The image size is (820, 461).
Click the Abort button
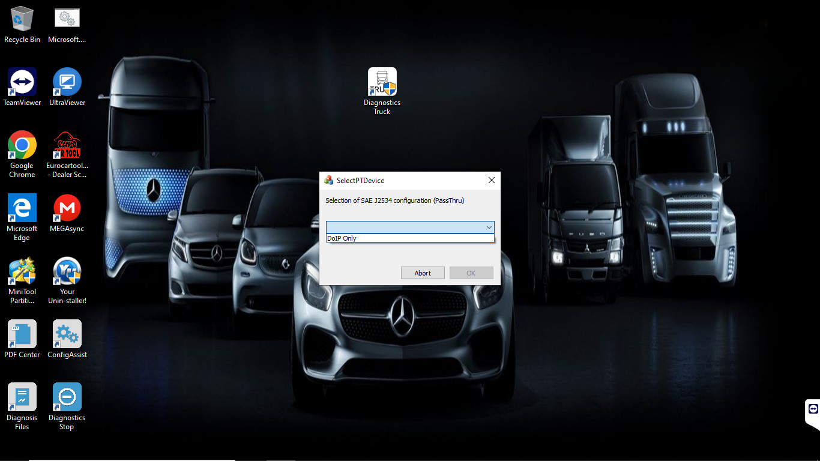pyautogui.click(x=423, y=273)
